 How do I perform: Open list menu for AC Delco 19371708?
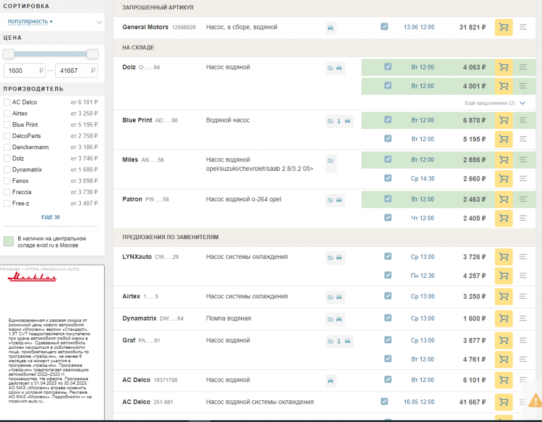click(x=523, y=380)
